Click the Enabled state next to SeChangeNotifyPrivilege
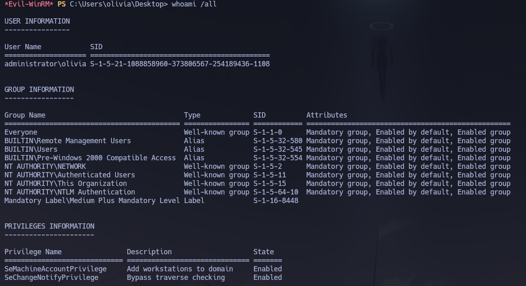526x286 pixels. 268,277
